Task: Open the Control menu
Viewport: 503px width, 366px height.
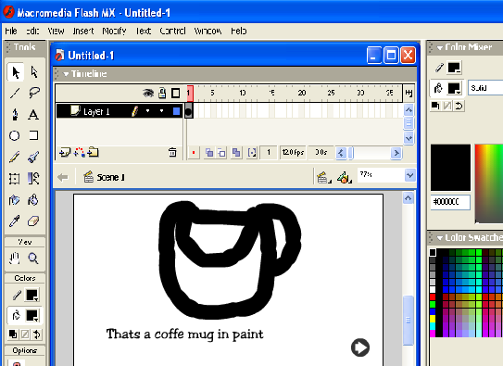Action: 172,31
